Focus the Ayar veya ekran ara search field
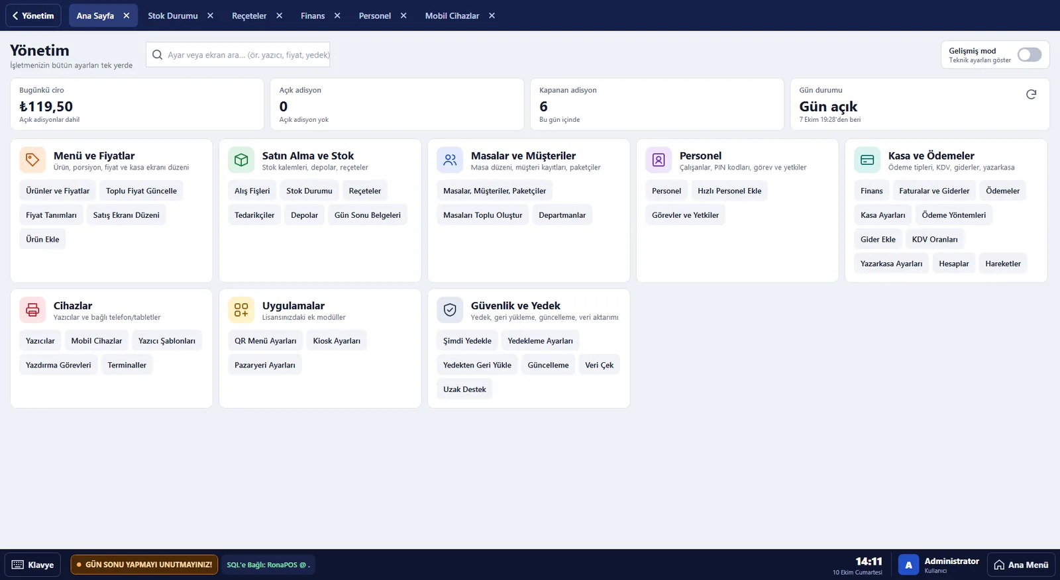The width and height of the screenshot is (1060, 580). (238, 55)
